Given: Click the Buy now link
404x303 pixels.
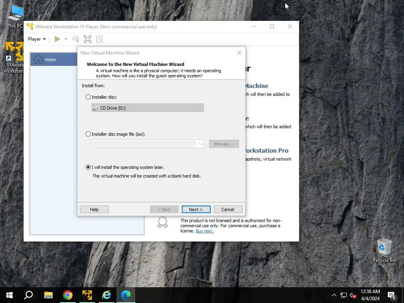Looking at the screenshot, I should coord(205,231).
